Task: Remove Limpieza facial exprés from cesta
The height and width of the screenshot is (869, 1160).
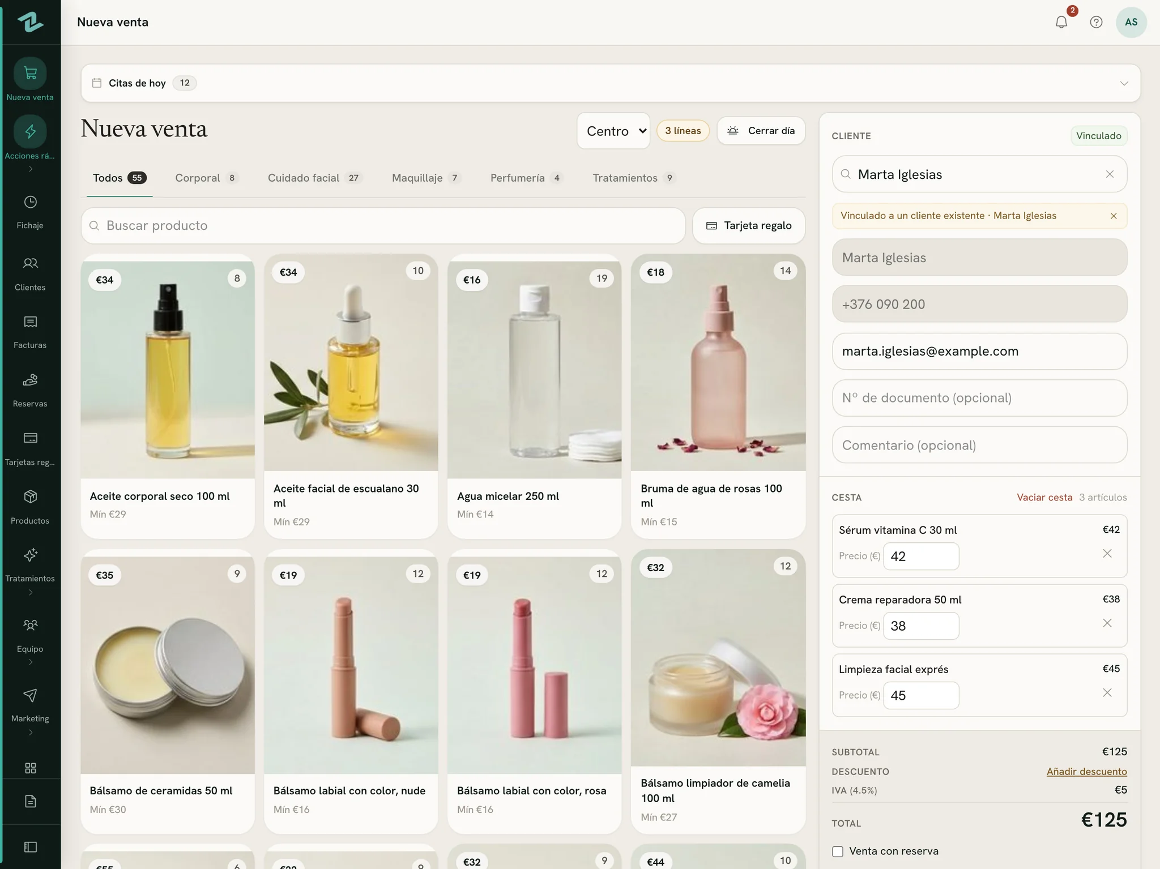Action: pos(1107,693)
